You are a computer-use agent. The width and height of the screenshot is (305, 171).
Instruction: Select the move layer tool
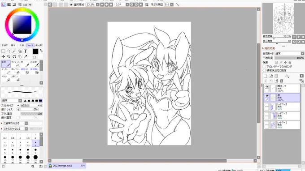point(3,57)
